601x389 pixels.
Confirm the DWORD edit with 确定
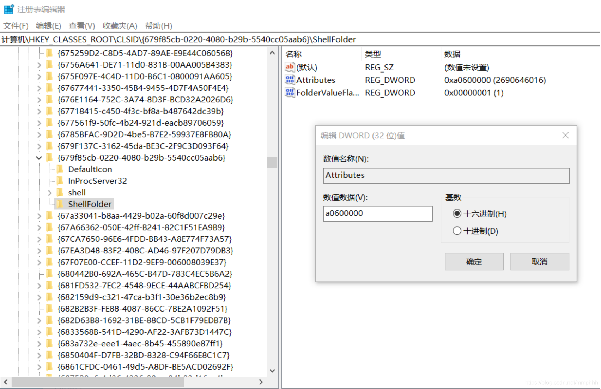click(x=474, y=262)
